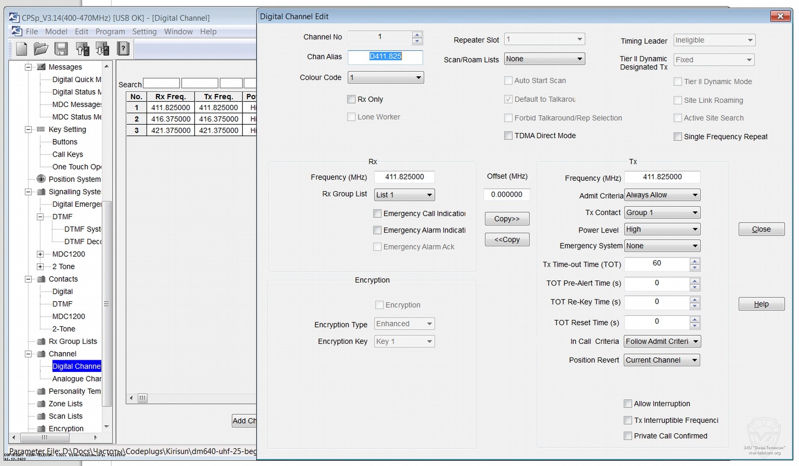Click the Messages envelope icon in tree
The height and width of the screenshot is (466, 799).
(41, 67)
